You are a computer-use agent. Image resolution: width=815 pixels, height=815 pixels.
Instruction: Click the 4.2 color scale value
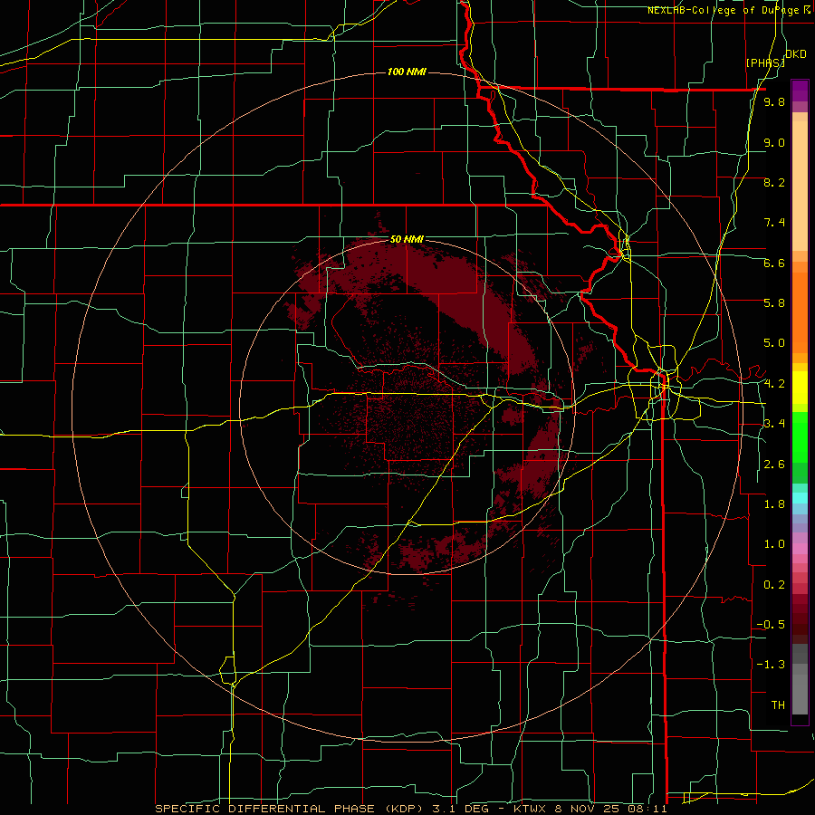pos(774,384)
